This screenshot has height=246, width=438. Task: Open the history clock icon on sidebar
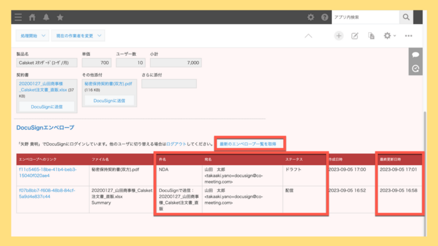tap(416, 69)
